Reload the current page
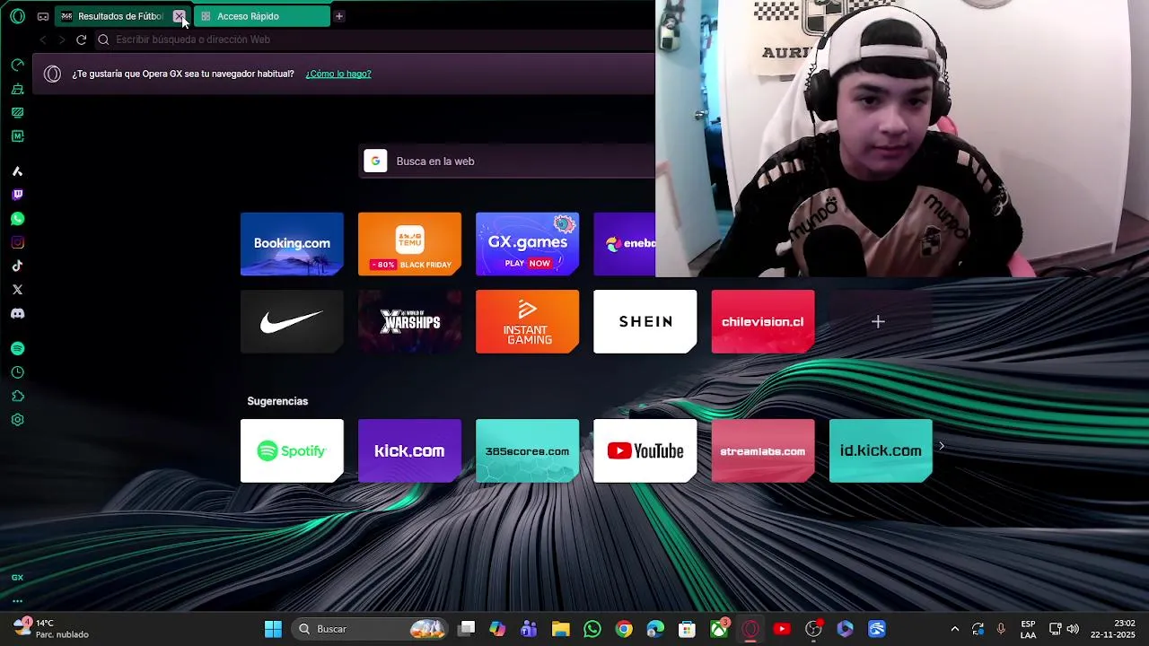1149x646 pixels. 81,39
